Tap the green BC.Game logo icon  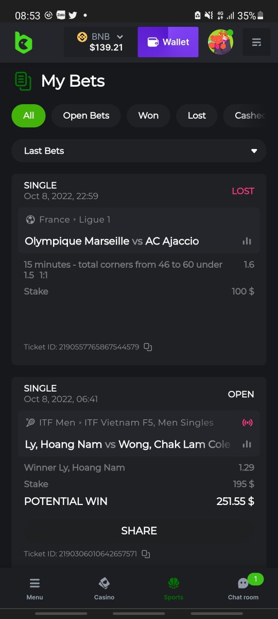(x=23, y=42)
